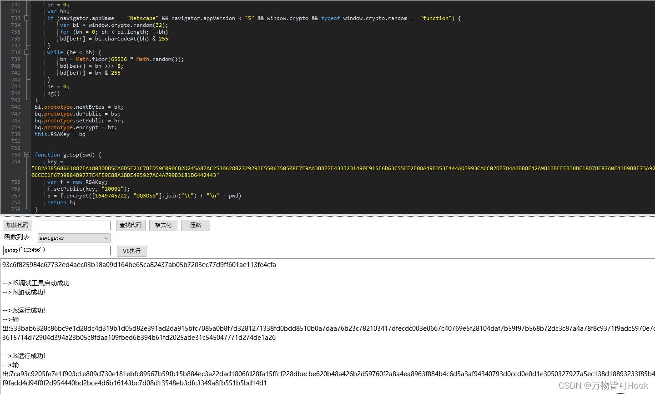655x394 pixels.
Task: Focus the getsp('123456') expression input
Action: tap(57, 250)
